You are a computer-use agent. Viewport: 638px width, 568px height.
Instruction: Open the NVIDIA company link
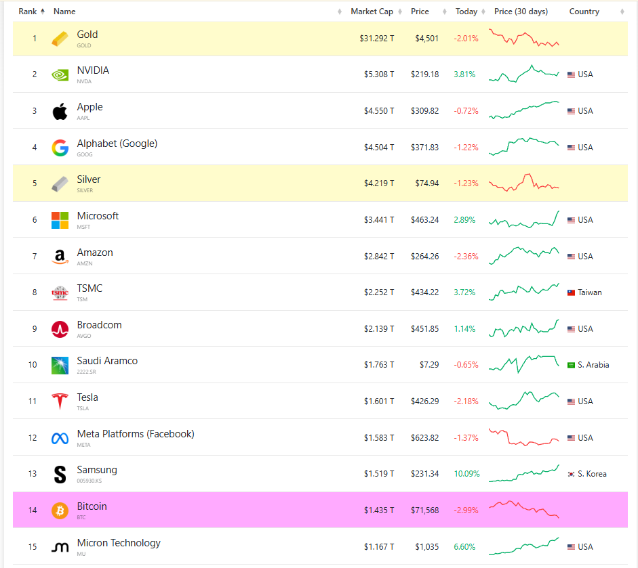pyautogui.click(x=93, y=70)
